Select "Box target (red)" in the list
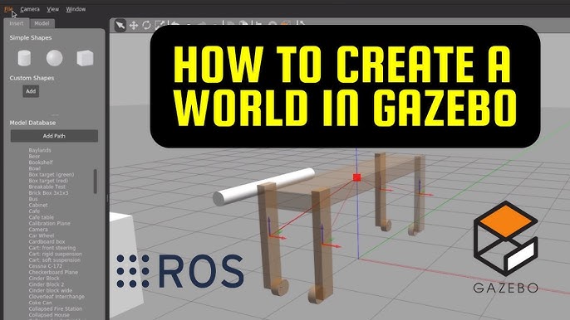Screen dimensions: 570x320 [48, 181]
